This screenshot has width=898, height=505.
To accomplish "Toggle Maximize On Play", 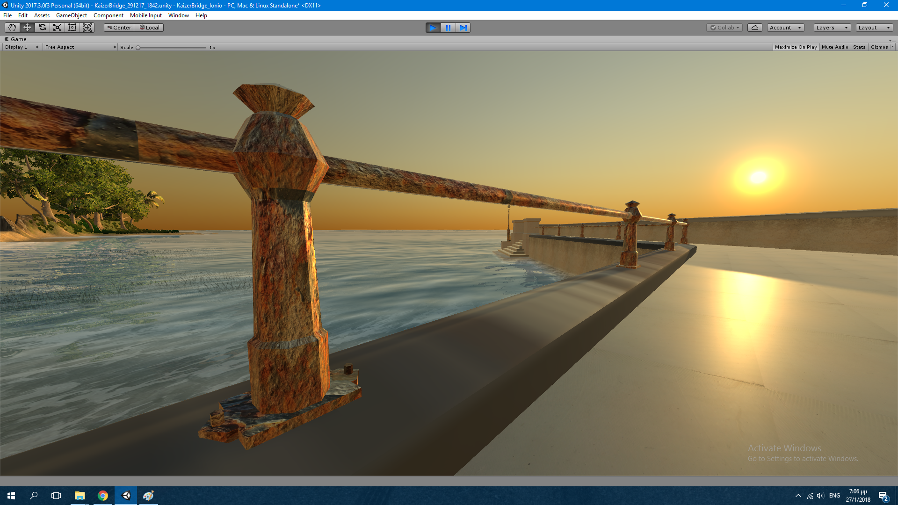I will click(796, 47).
